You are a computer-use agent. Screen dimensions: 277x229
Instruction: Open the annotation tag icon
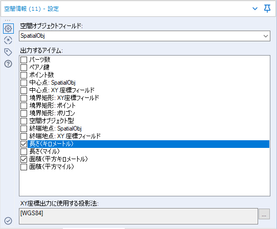8,52
